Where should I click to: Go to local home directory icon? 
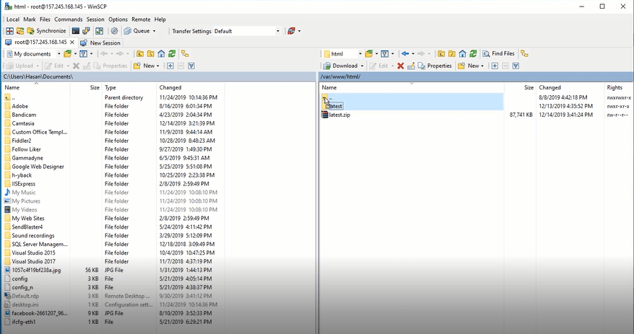coord(161,53)
